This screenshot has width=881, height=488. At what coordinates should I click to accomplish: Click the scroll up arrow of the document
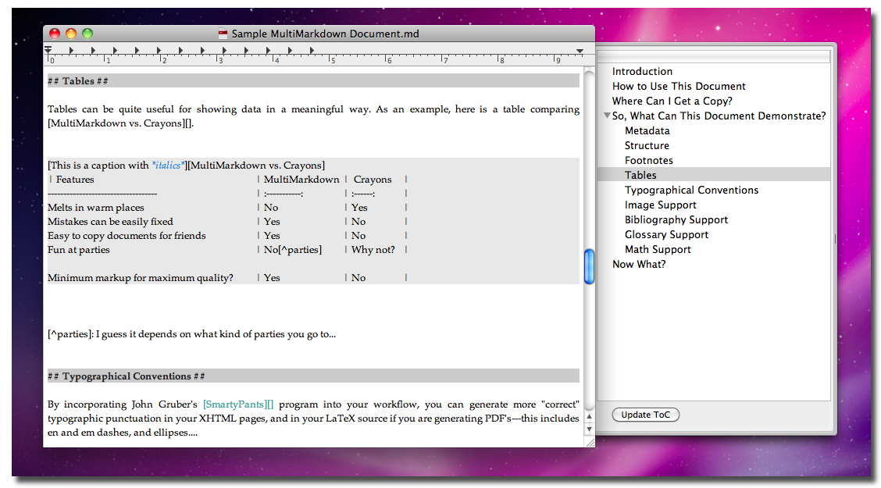[589, 417]
